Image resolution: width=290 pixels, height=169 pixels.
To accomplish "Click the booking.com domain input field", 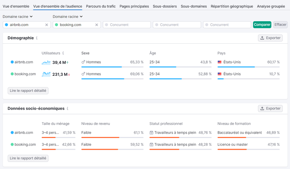I will [x=77, y=25].
